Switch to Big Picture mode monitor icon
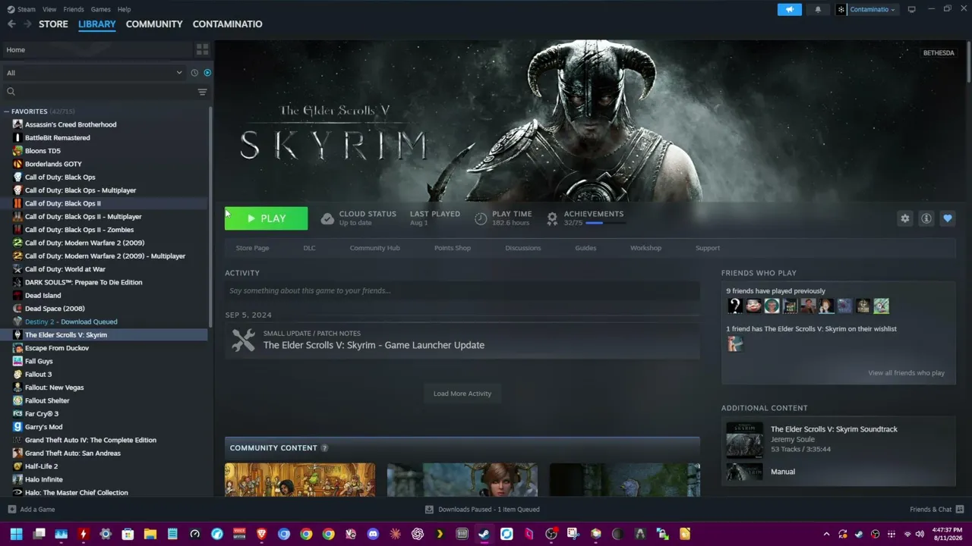 pyautogui.click(x=911, y=9)
